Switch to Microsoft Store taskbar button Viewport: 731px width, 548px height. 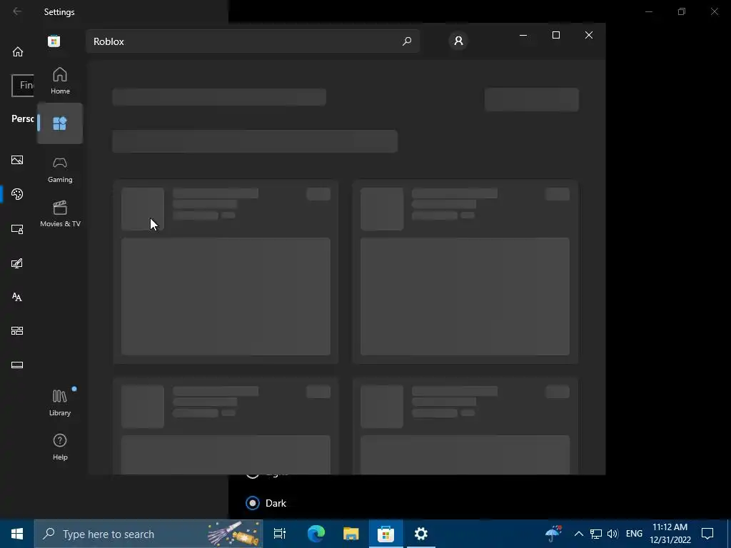tap(386, 534)
